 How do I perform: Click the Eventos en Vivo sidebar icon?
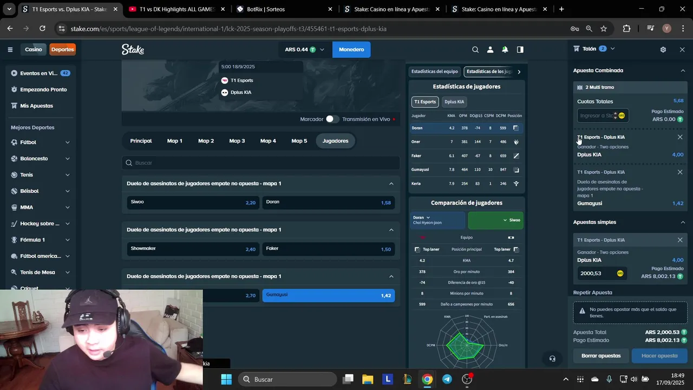[x=14, y=73]
